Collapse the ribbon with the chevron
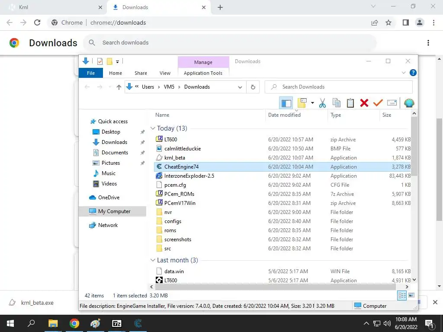Screen dimensions: 443x332 [x=404, y=73]
